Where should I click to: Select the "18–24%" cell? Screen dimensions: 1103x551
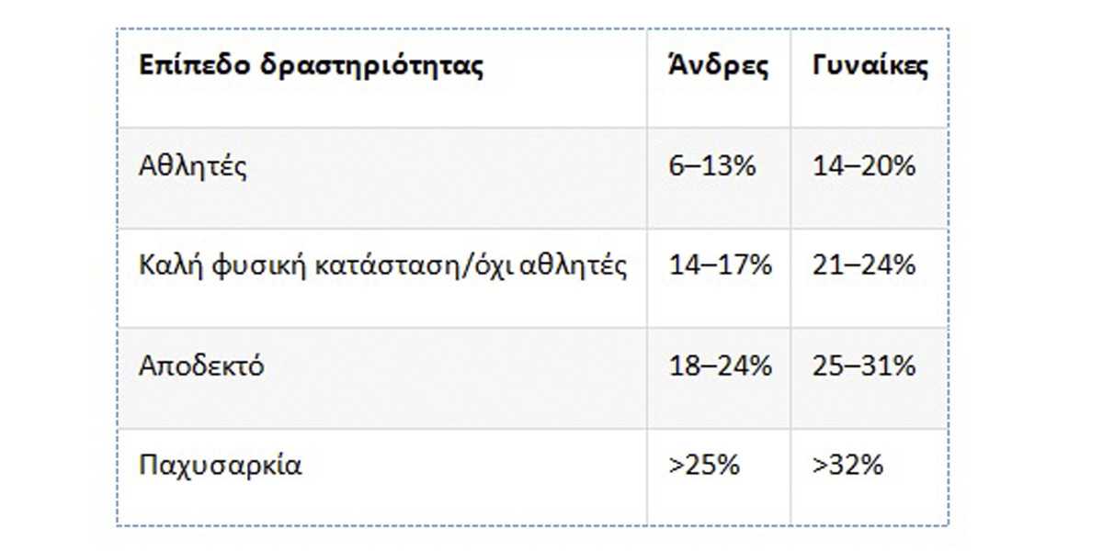tap(720, 365)
